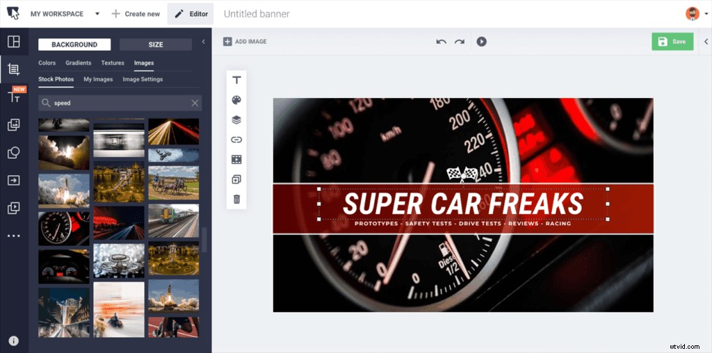
Task: Open the user avatar account menu
Action: [x=696, y=14]
